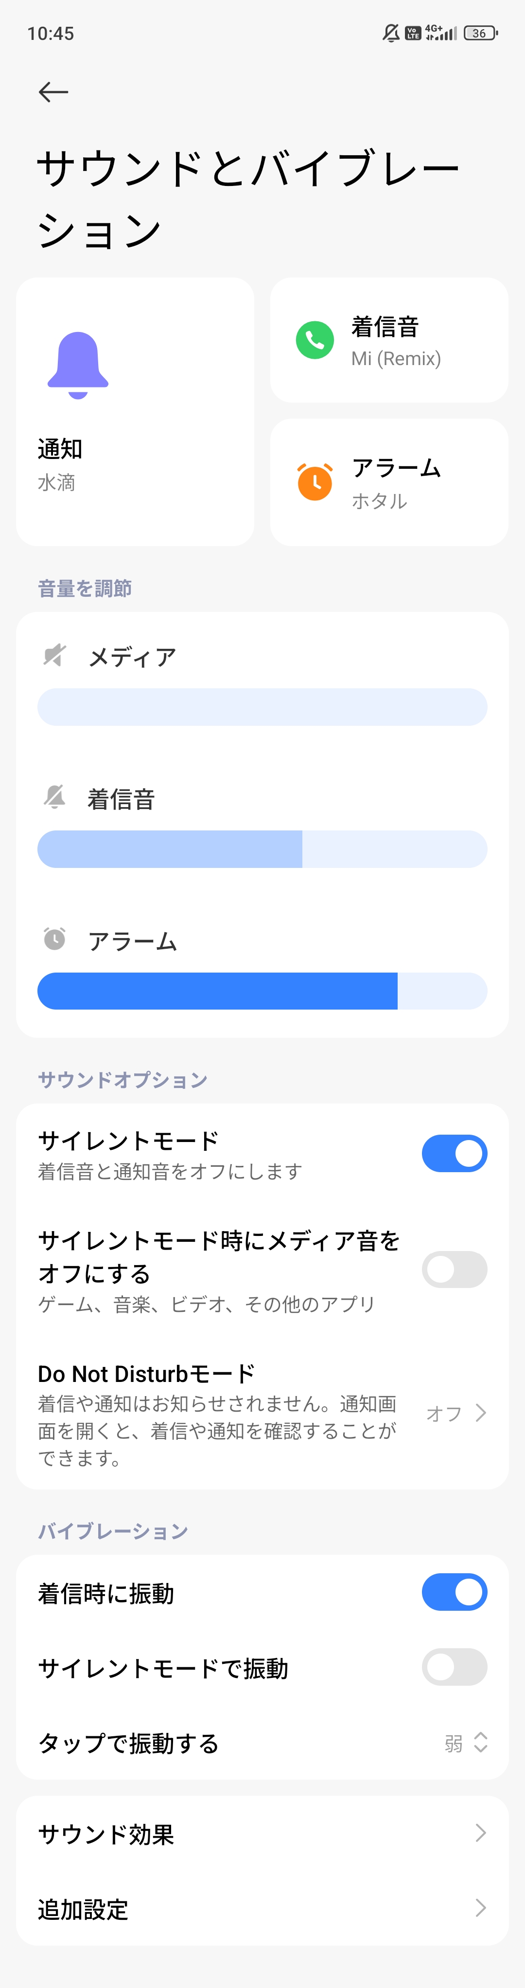
Task: Tap the muted media speaker icon
Action: [55, 656]
